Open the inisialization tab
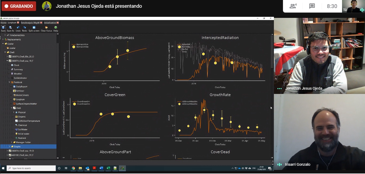The height and width of the screenshot is (174, 365). pos(50,23)
